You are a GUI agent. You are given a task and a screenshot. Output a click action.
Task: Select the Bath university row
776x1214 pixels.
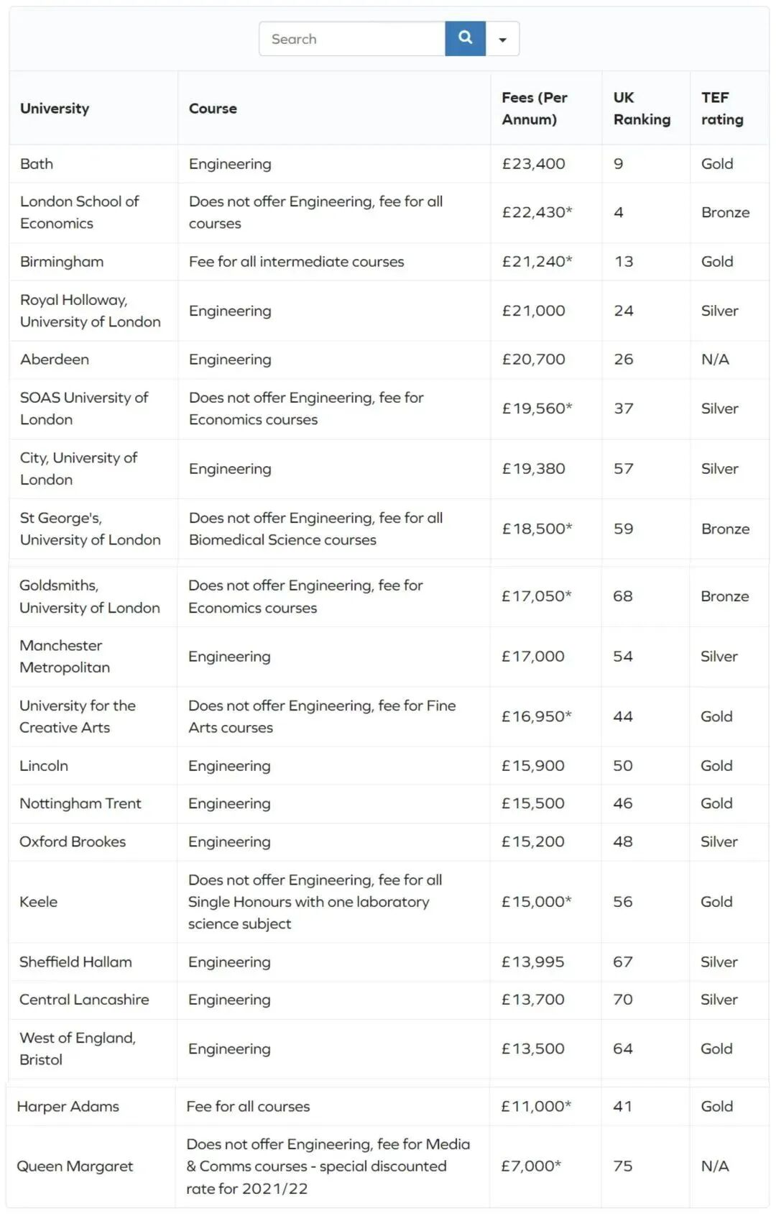tap(389, 164)
